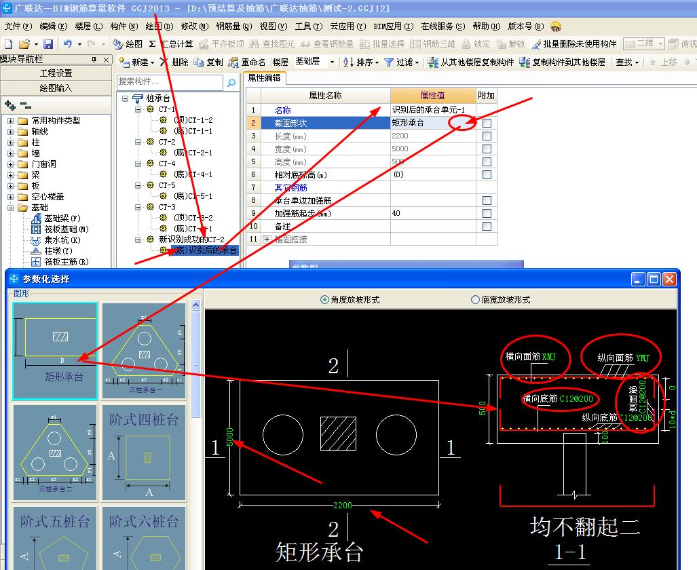Viewport: 697px width, 570px height.
Task: Click the 复制 toolbar button
Action: [x=208, y=62]
